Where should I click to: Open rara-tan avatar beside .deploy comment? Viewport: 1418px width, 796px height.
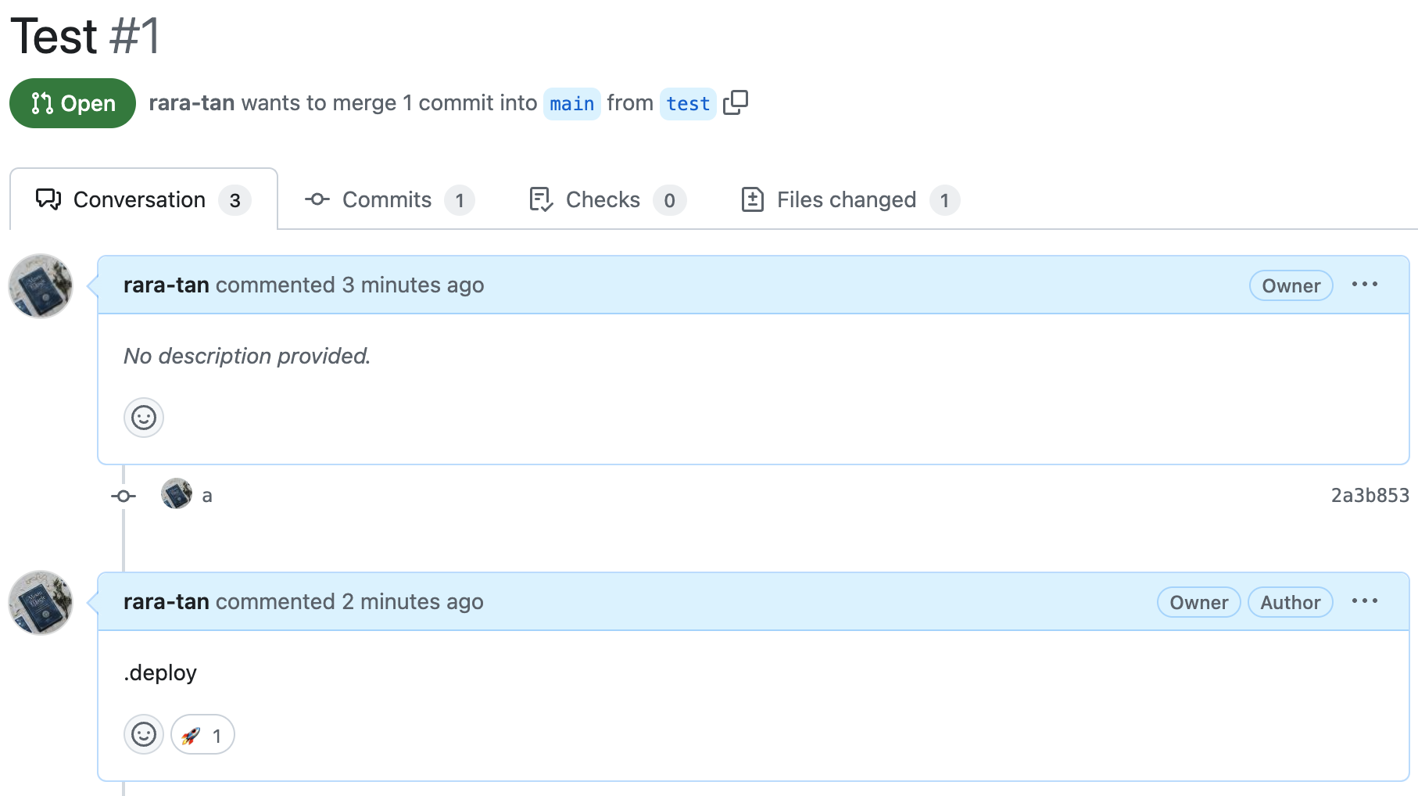(x=41, y=603)
